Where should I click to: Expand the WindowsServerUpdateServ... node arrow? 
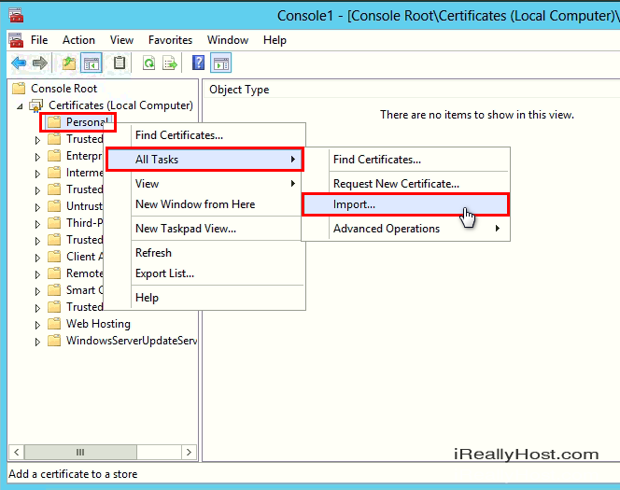(37, 342)
